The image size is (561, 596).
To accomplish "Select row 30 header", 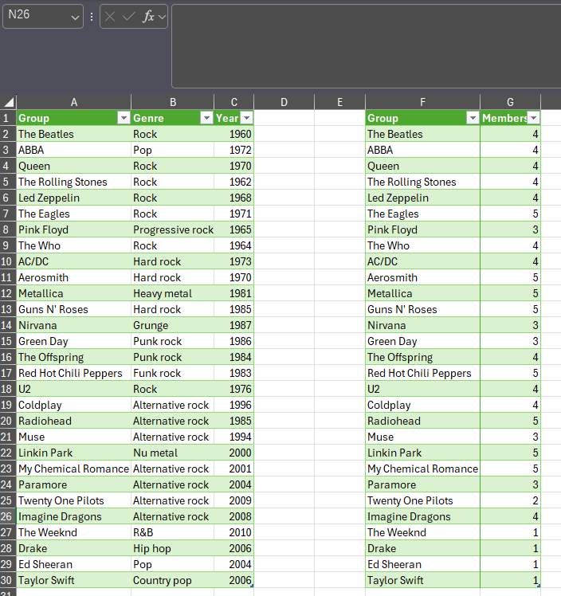I will (x=8, y=580).
